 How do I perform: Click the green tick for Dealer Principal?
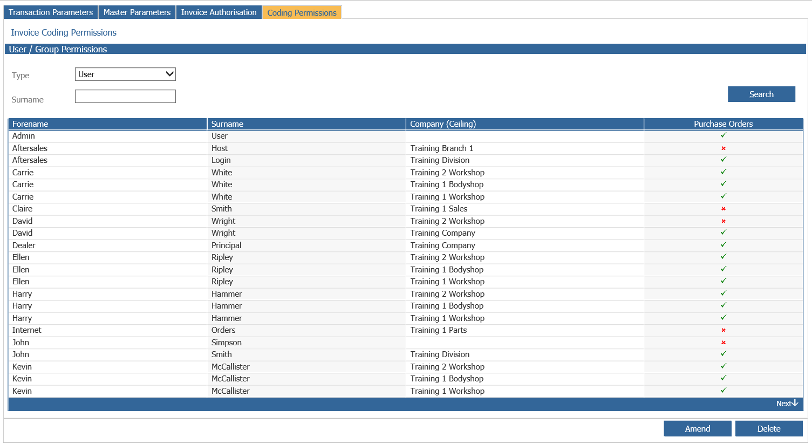(x=723, y=245)
